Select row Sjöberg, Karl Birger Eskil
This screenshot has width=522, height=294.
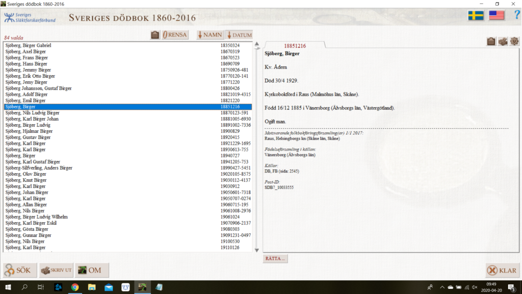(128, 223)
